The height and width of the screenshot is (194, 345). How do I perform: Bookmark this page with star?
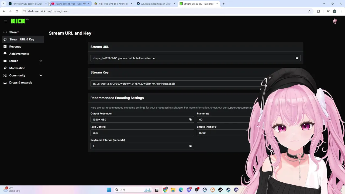tap(309, 11)
